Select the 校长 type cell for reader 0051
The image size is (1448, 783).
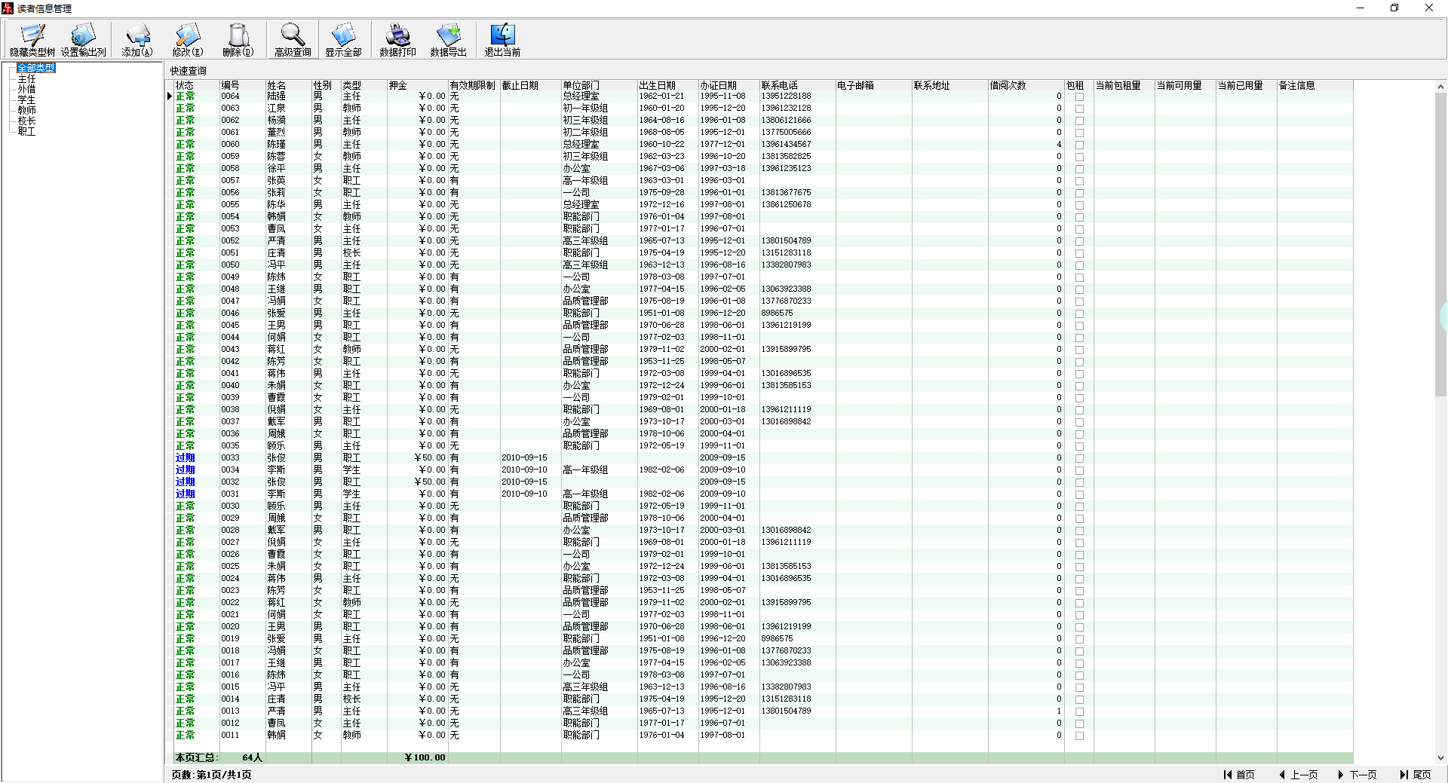point(351,253)
